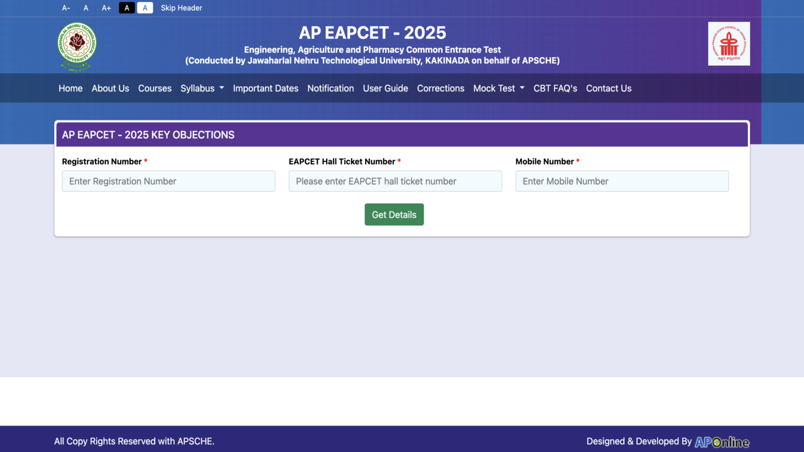The height and width of the screenshot is (452, 804).
Task: Click the APSCHE council logo
Action: (x=729, y=44)
